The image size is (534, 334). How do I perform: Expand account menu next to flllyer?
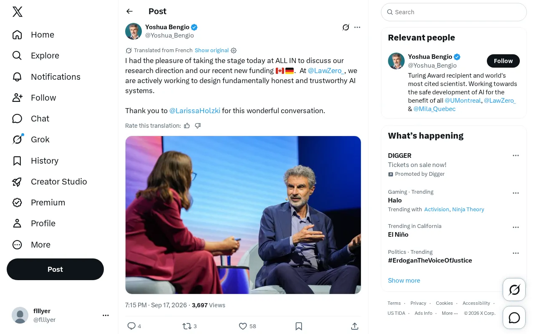(106, 316)
